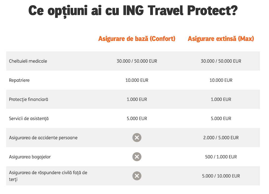Click the X icon in Asigurarea bagajelor row
Image resolution: width=269 pixels, height=194 pixels.
[x=137, y=157]
